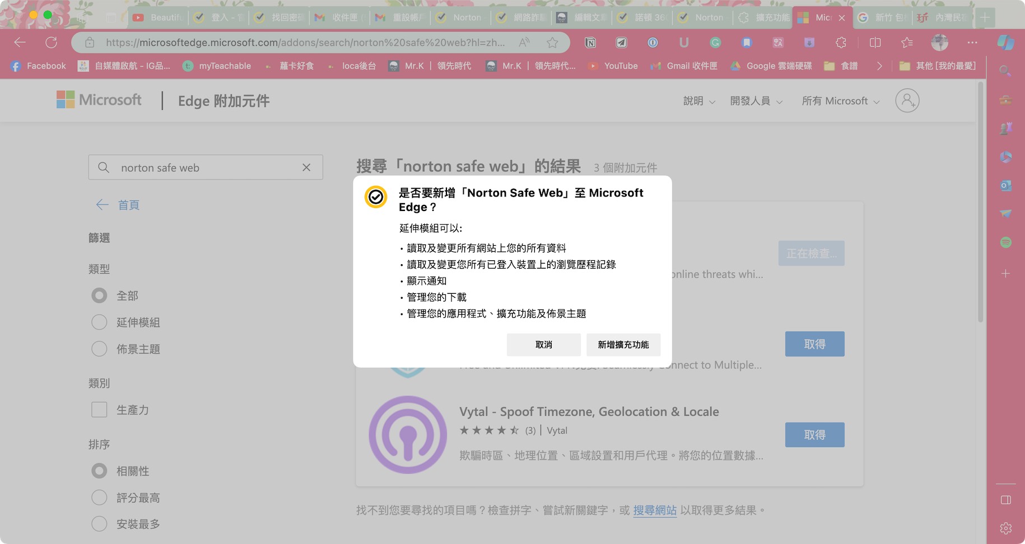Image resolution: width=1025 pixels, height=544 pixels.
Task: Open the sidebar search icon
Action: pyautogui.click(x=1005, y=71)
